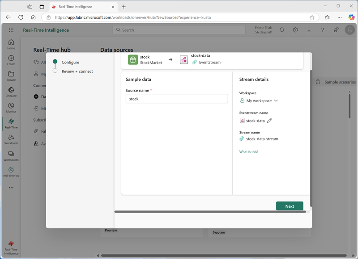This screenshot has height=259, width=358.
Task: View site information lock icon
Action: click(48, 17)
